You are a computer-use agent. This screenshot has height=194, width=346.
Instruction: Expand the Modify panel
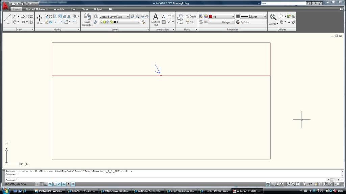click(x=79, y=30)
